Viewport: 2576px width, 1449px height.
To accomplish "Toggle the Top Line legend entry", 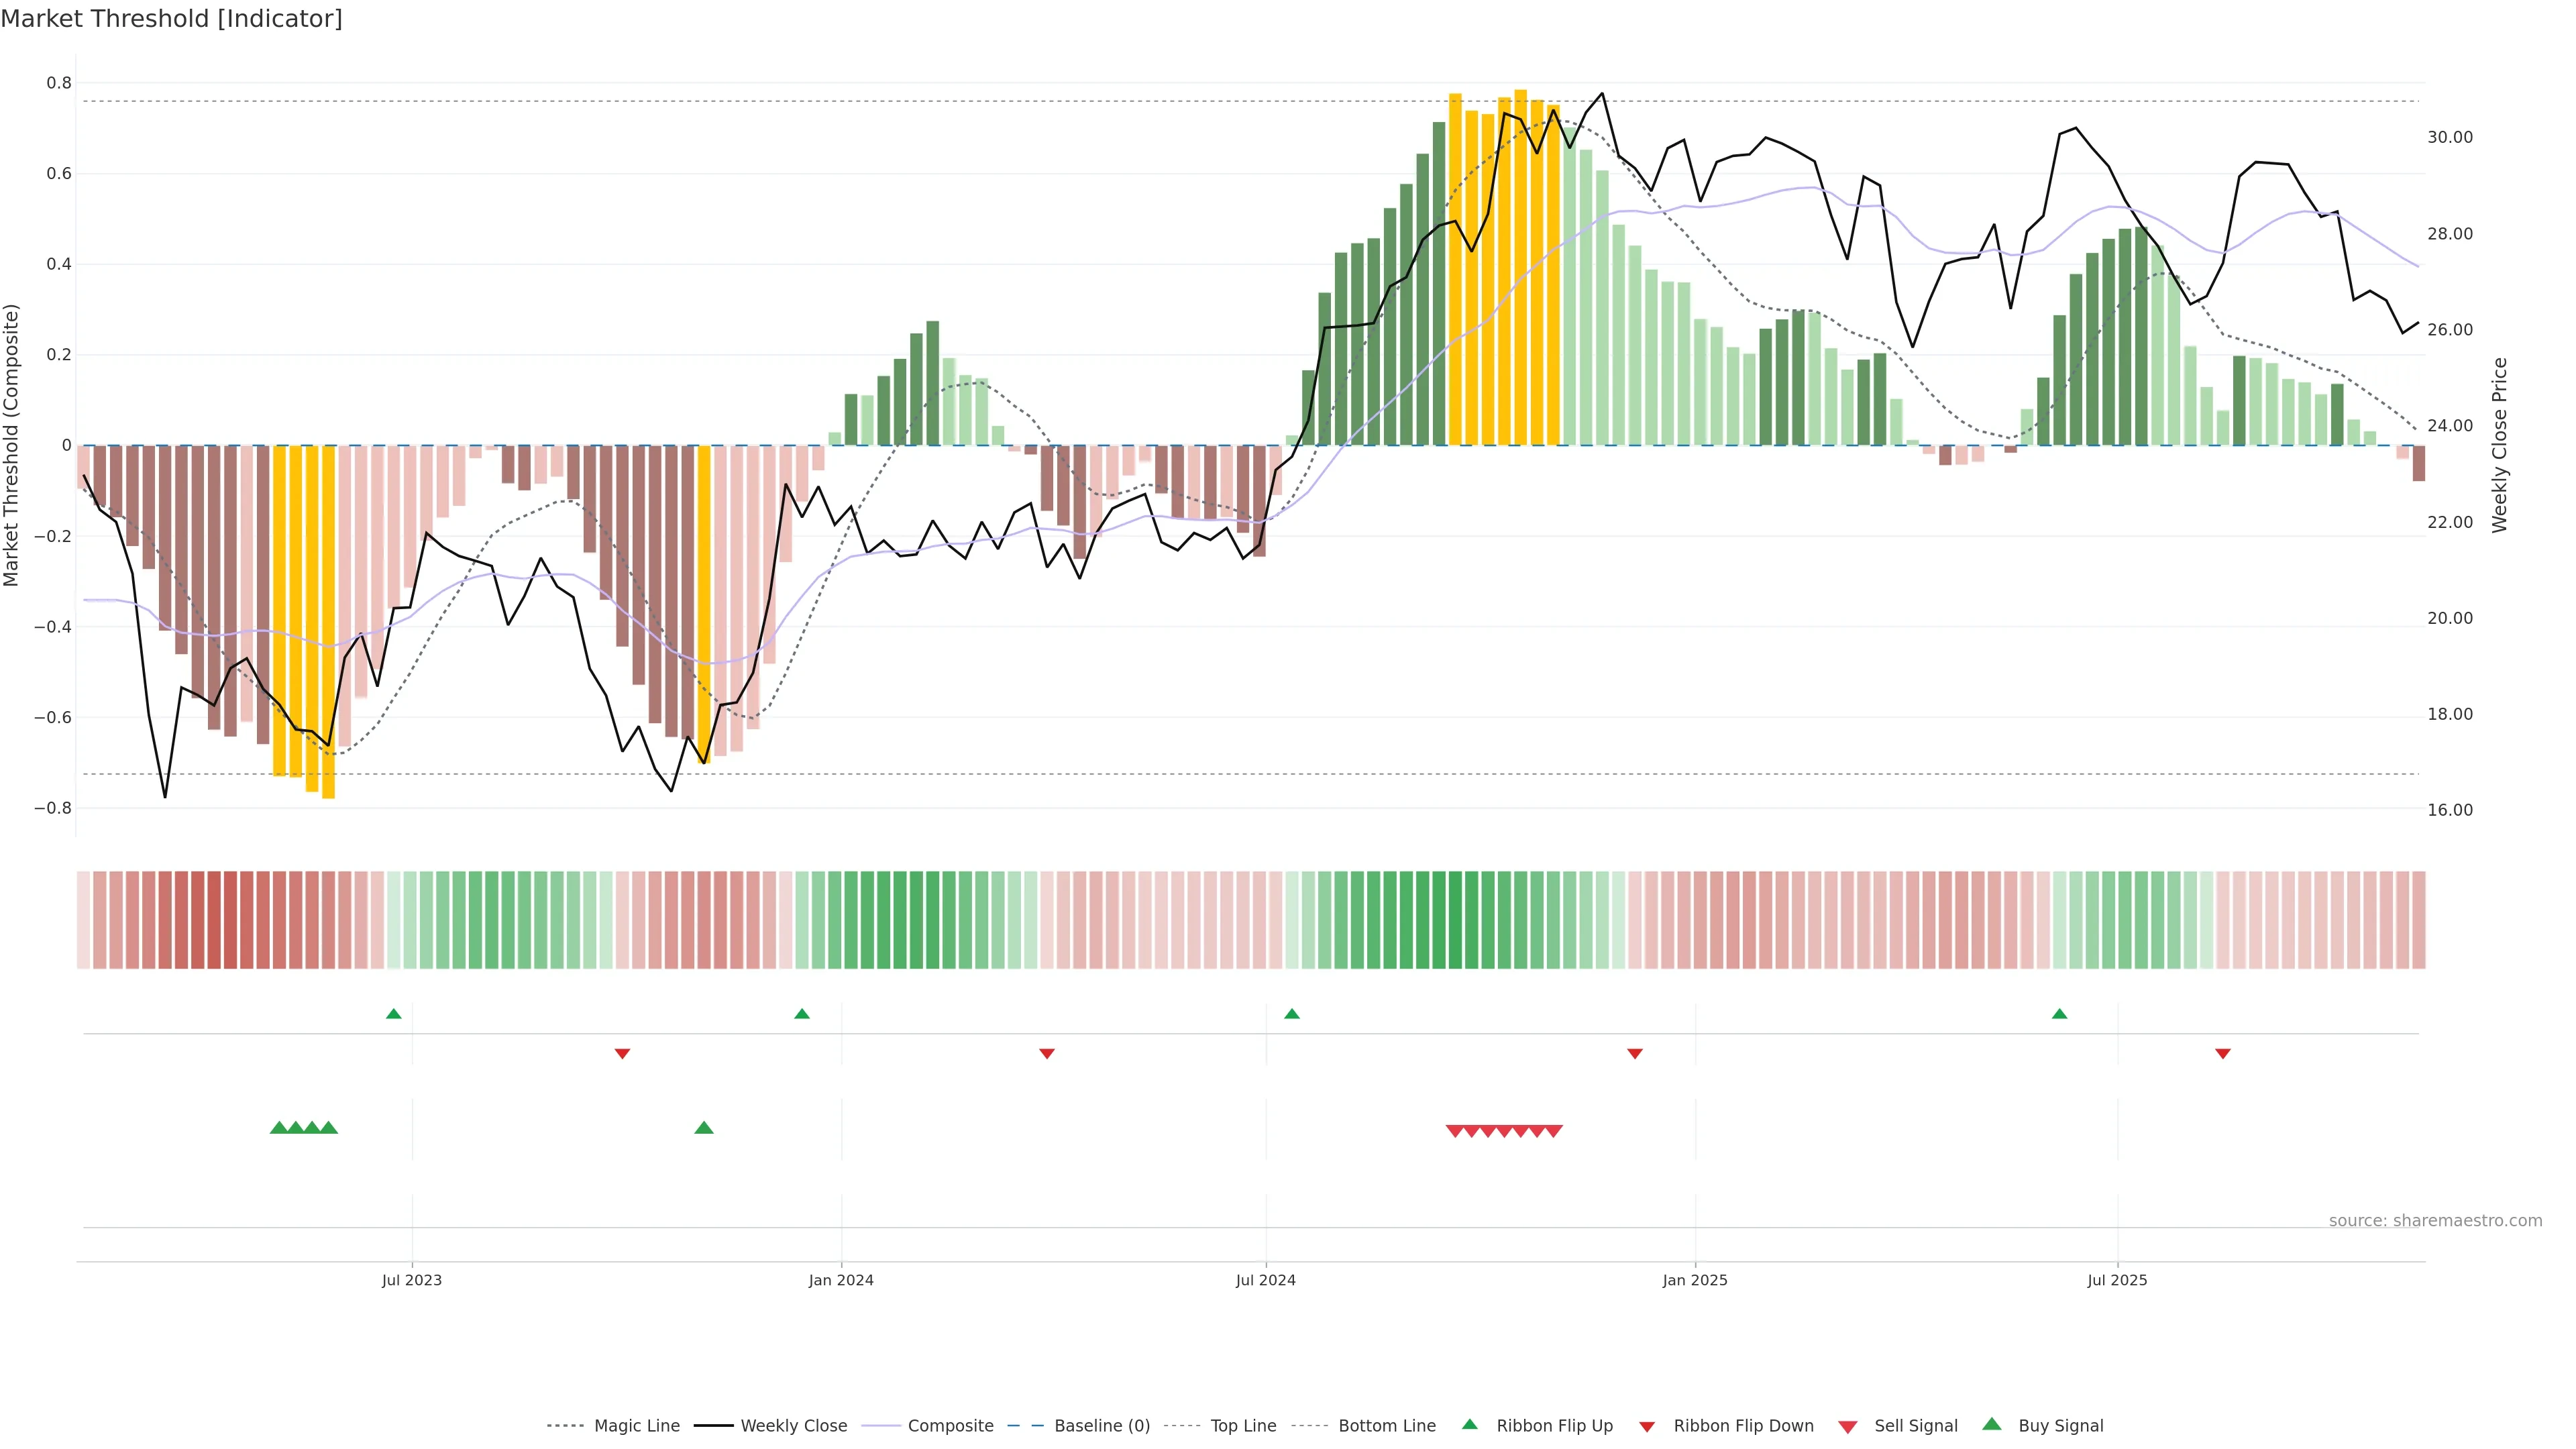I will click(x=1243, y=1426).
